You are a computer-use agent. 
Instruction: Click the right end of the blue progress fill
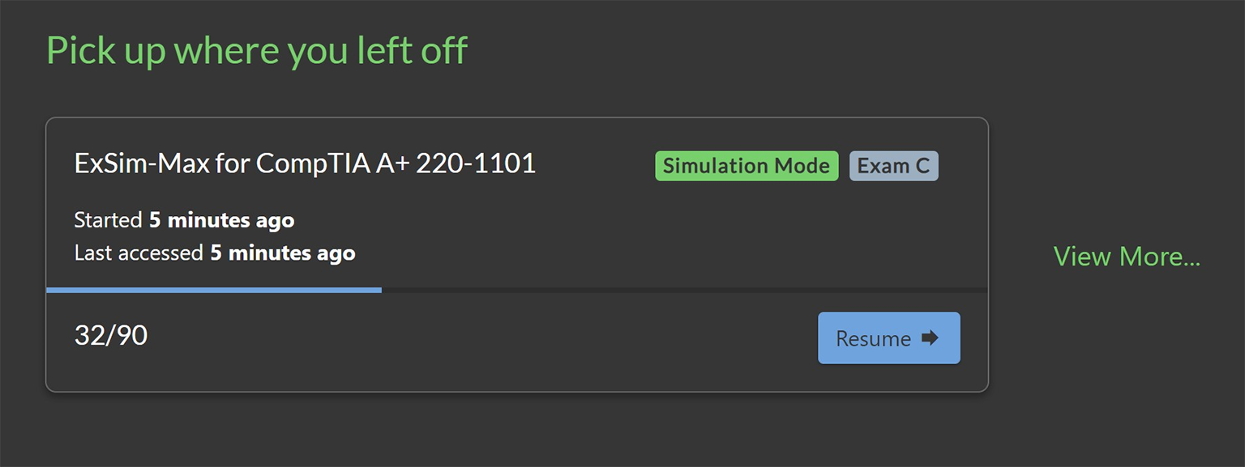pyautogui.click(x=379, y=290)
